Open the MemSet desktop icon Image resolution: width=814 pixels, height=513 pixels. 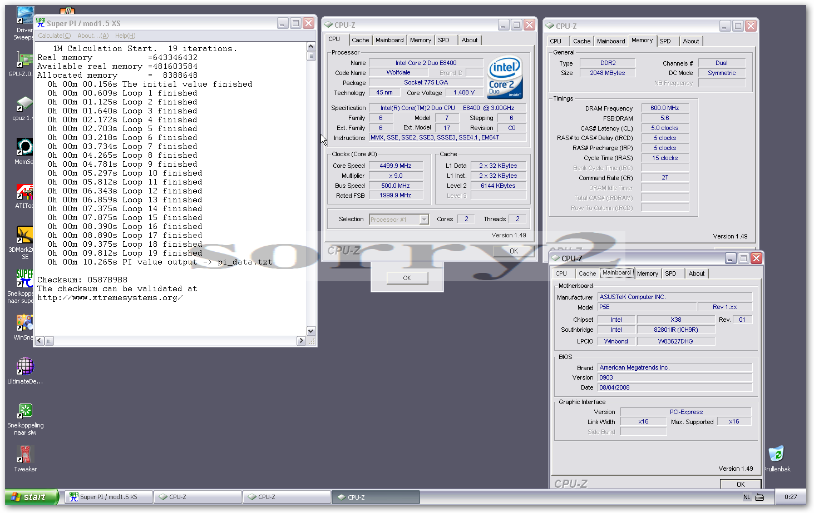coord(24,147)
